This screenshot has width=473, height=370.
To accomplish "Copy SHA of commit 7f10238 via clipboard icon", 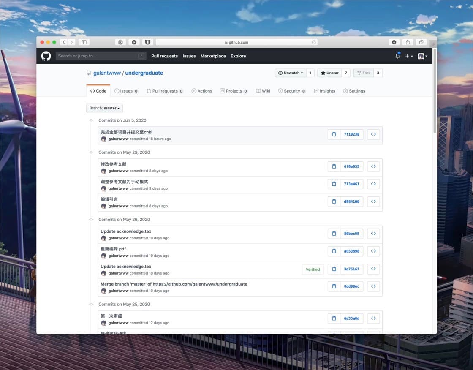I will coord(334,134).
